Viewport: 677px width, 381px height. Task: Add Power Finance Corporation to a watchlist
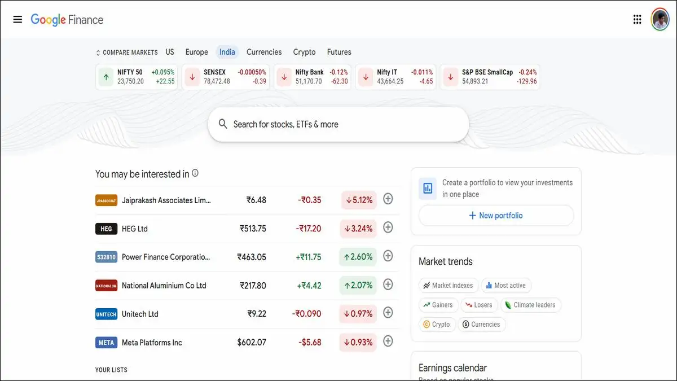388,256
